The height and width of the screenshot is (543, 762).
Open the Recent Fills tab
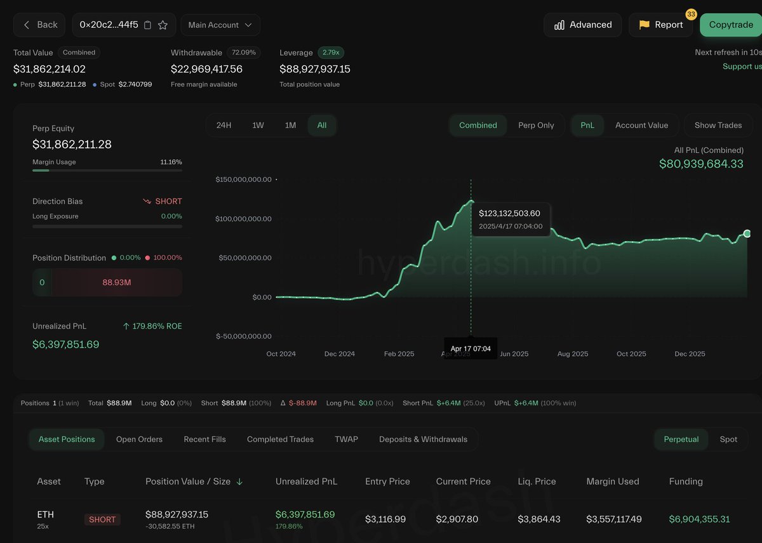(204, 439)
